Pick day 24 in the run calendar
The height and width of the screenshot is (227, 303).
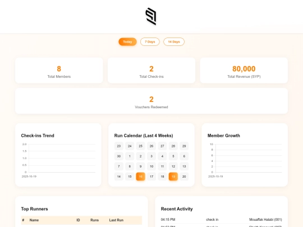(130, 146)
